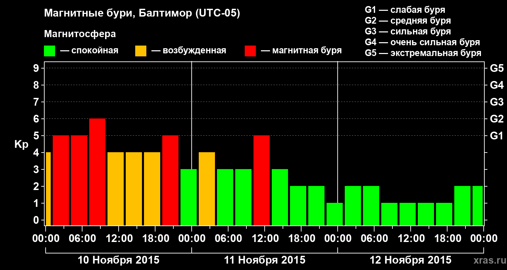Click the red Kp 5 bar on 11 November
Viewport: 507px width, 270px height.
(262, 180)
